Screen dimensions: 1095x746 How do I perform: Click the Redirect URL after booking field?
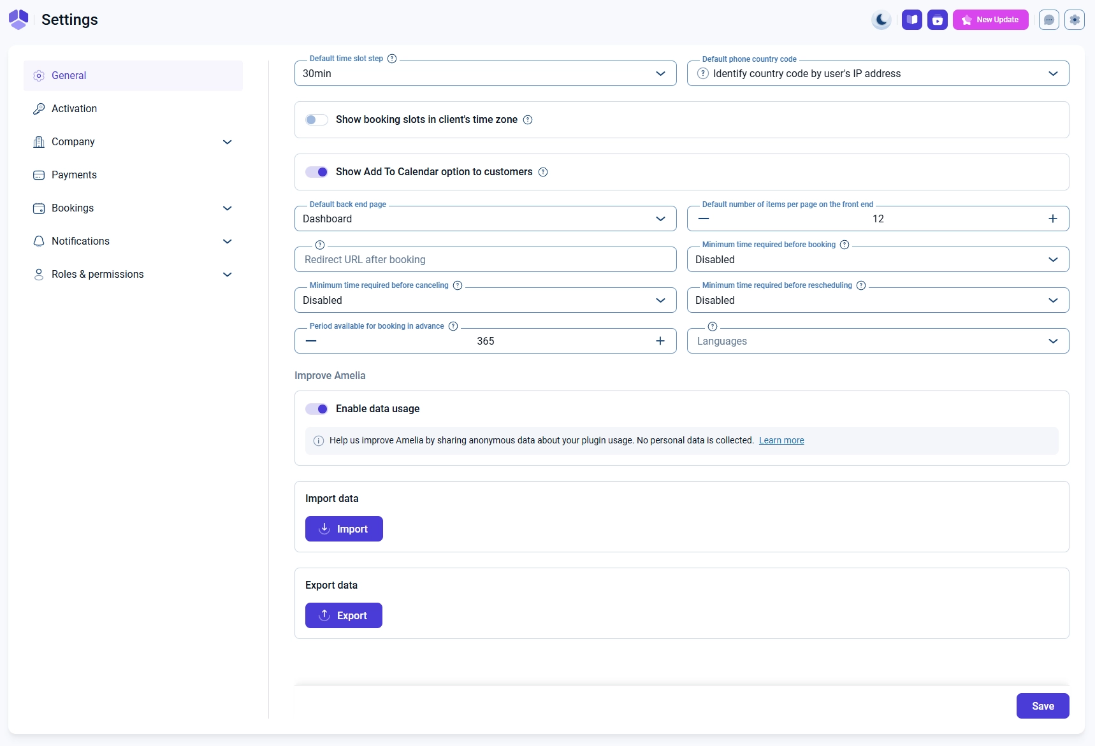(x=486, y=259)
